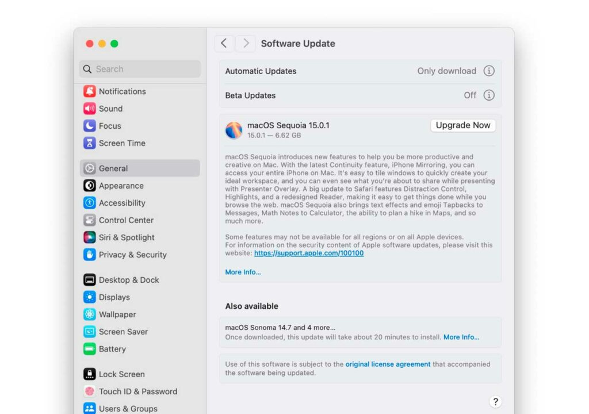
Task: Go back using the left chevron
Action: tap(224, 43)
